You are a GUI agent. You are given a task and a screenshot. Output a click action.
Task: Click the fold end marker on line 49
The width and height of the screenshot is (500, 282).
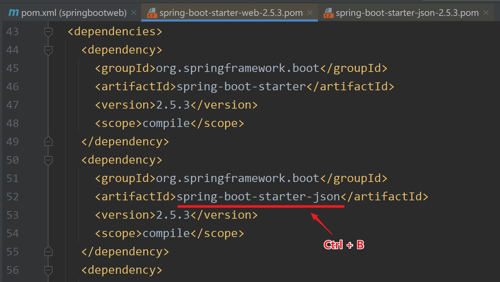click(48, 141)
